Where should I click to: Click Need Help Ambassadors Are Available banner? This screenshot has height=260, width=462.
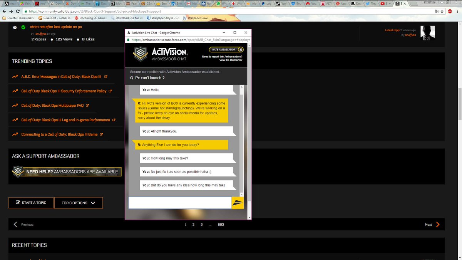[x=66, y=171]
